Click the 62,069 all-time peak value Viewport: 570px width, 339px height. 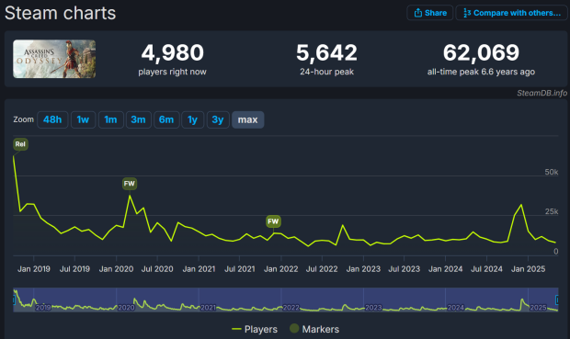(x=481, y=52)
